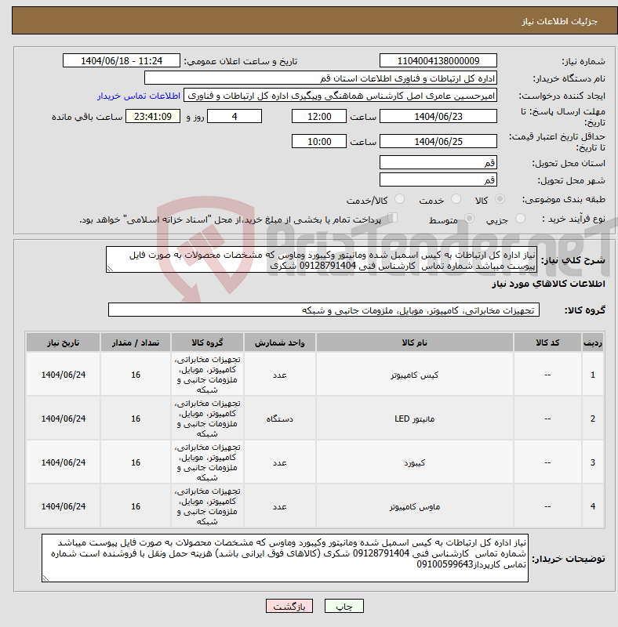Click the چاپ print button
618x627 pixels.
[344, 606]
